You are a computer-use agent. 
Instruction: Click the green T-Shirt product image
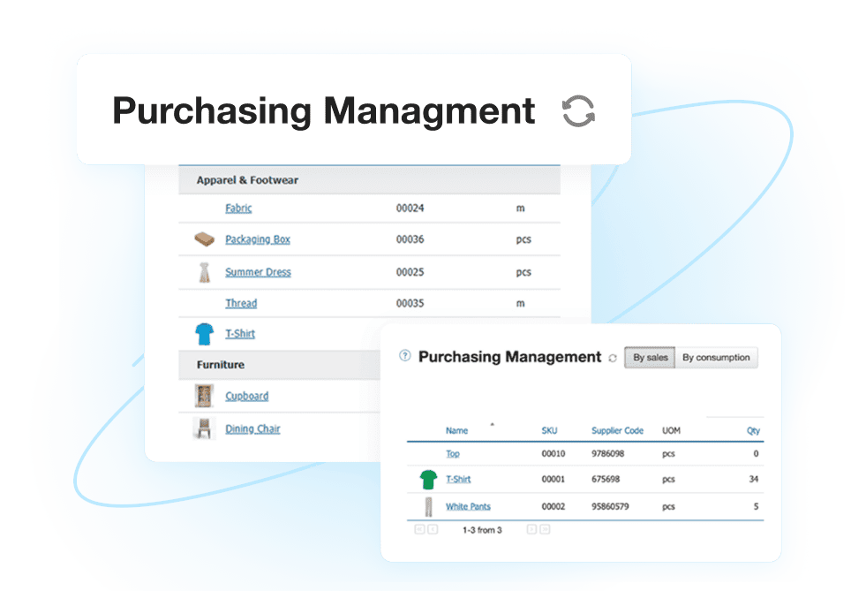(x=428, y=480)
